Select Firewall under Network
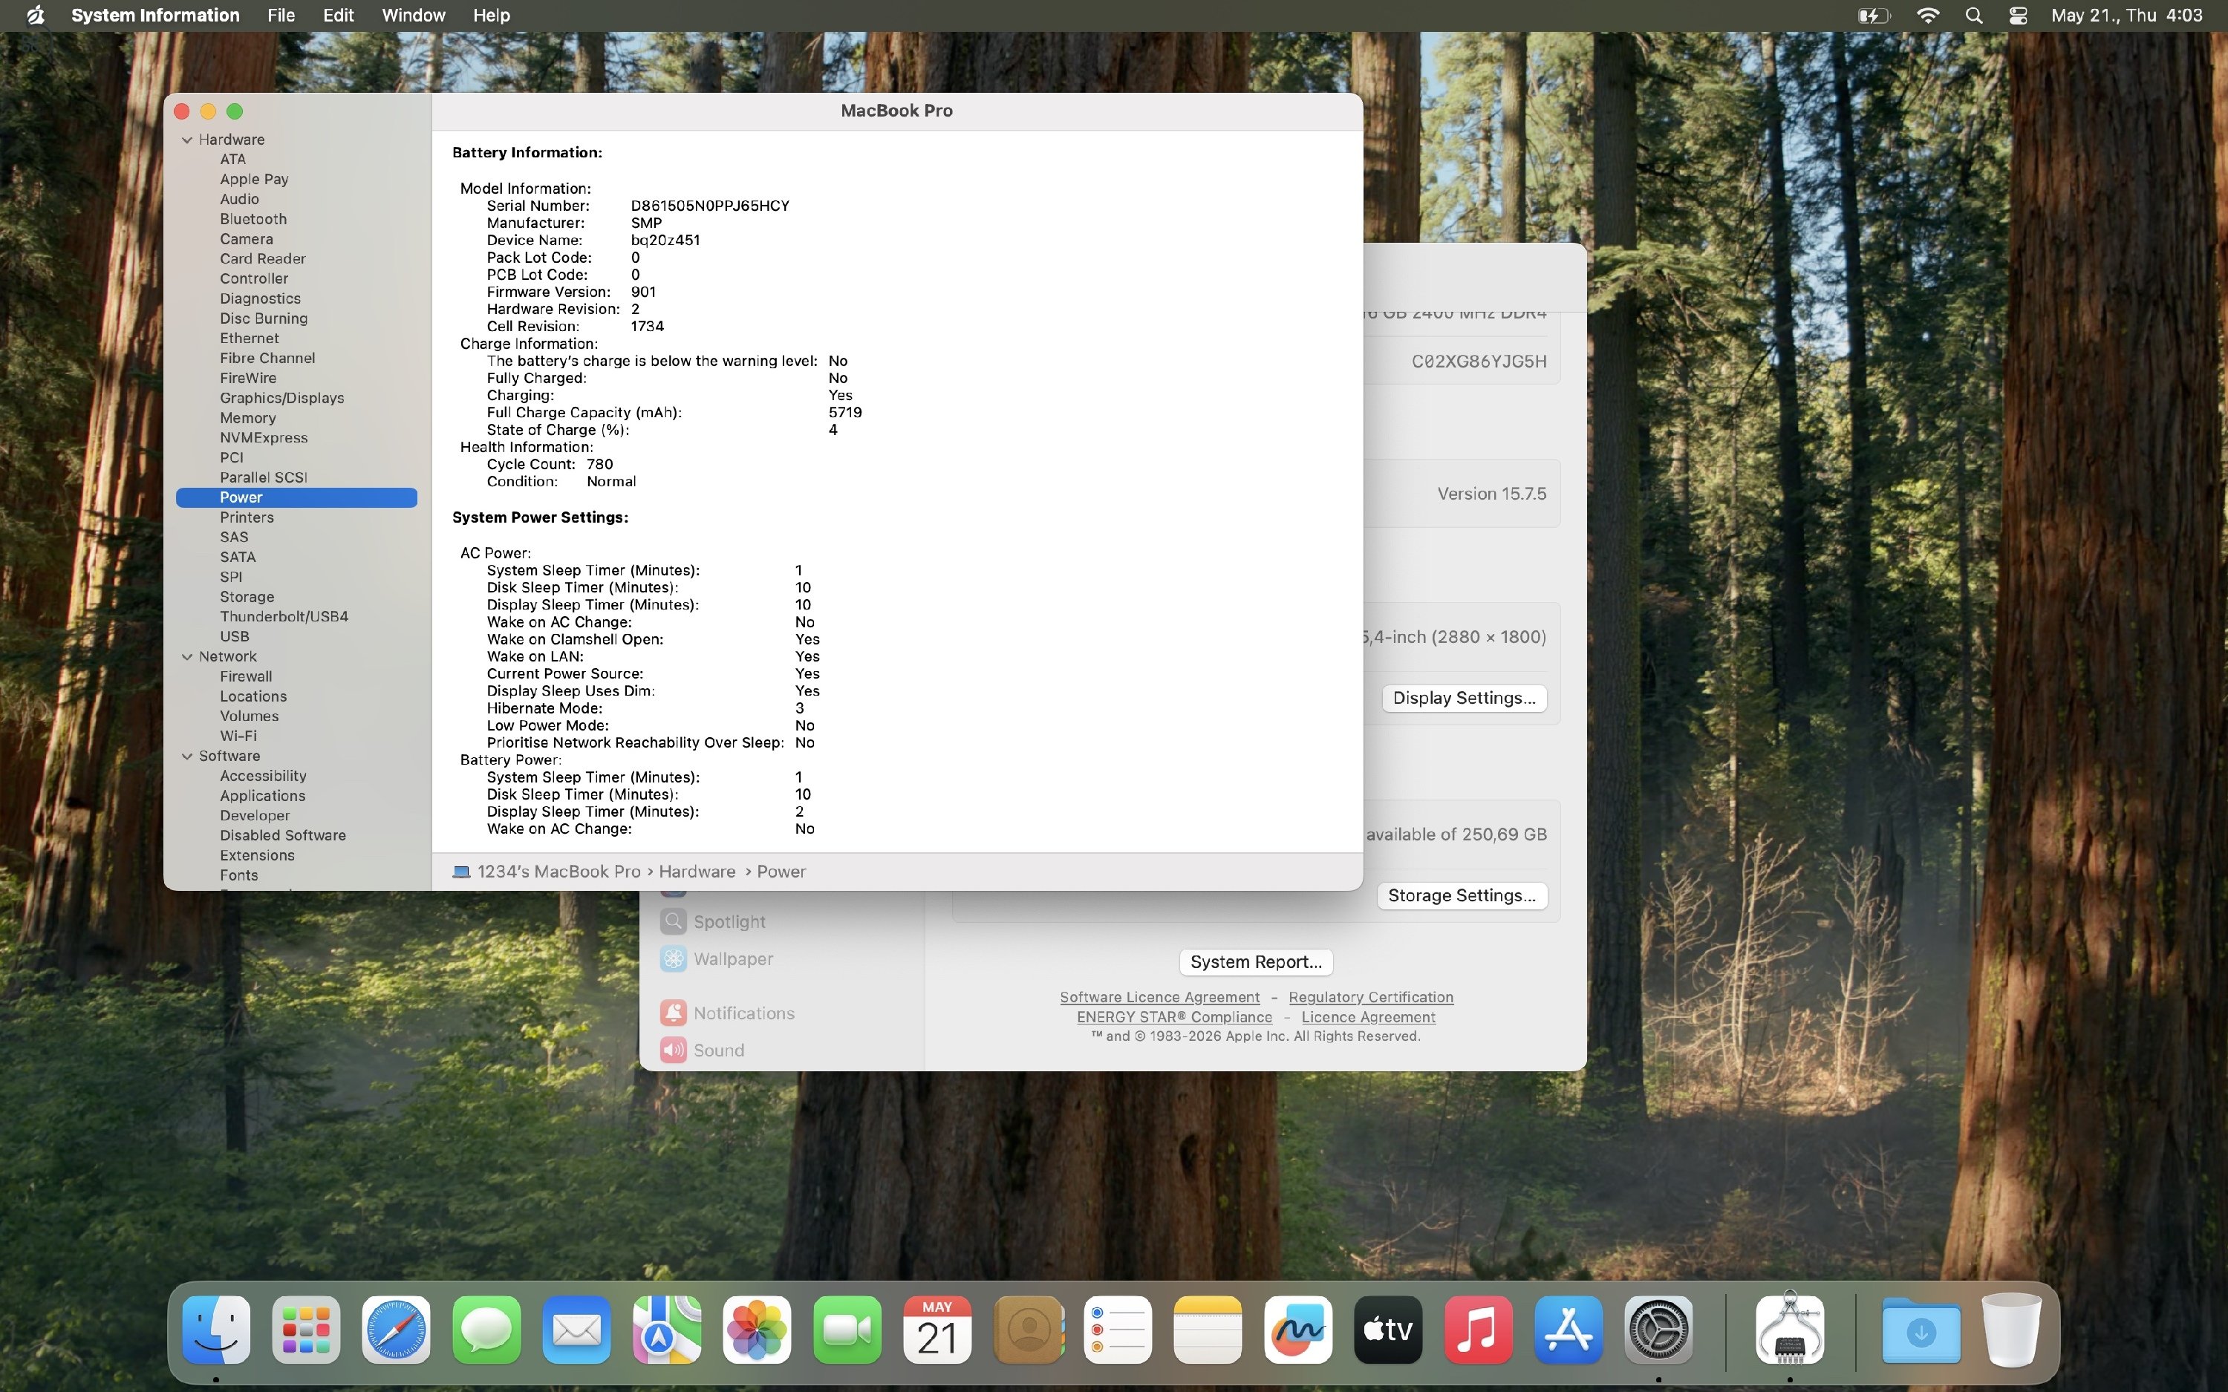This screenshot has width=2228, height=1392. pos(246,676)
